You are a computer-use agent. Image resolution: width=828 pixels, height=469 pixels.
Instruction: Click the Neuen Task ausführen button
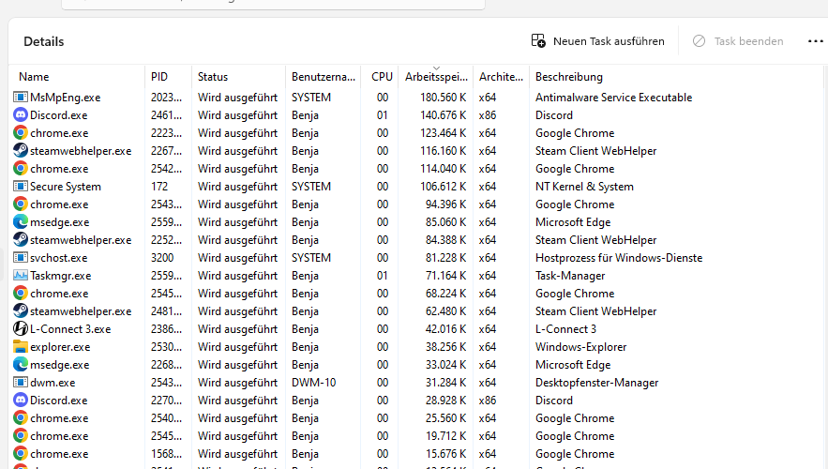click(597, 40)
